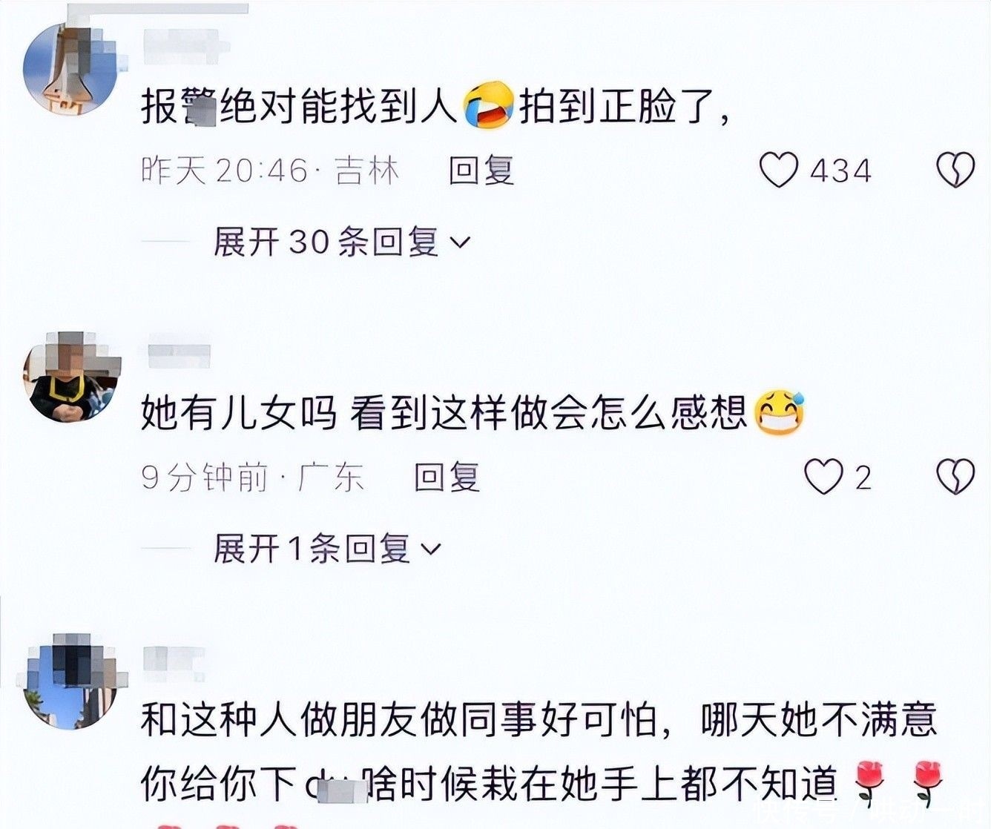Tap broken heart on the Guangdong comment
This screenshot has height=829, width=991.
[955, 477]
